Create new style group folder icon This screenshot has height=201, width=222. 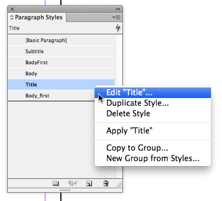coord(55,183)
